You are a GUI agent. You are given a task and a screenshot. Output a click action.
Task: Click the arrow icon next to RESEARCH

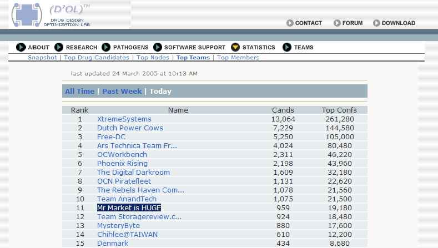coord(60,47)
